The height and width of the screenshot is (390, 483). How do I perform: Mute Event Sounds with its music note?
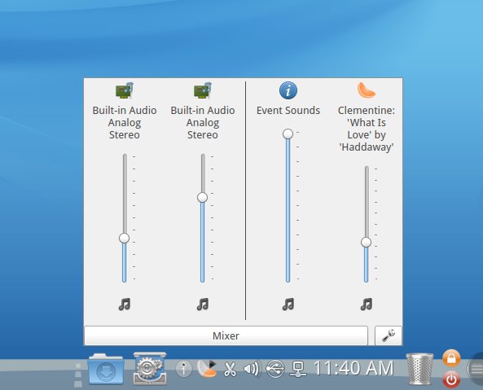tap(288, 305)
